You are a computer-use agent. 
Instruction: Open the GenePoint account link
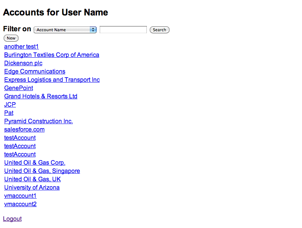tap(18, 88)
